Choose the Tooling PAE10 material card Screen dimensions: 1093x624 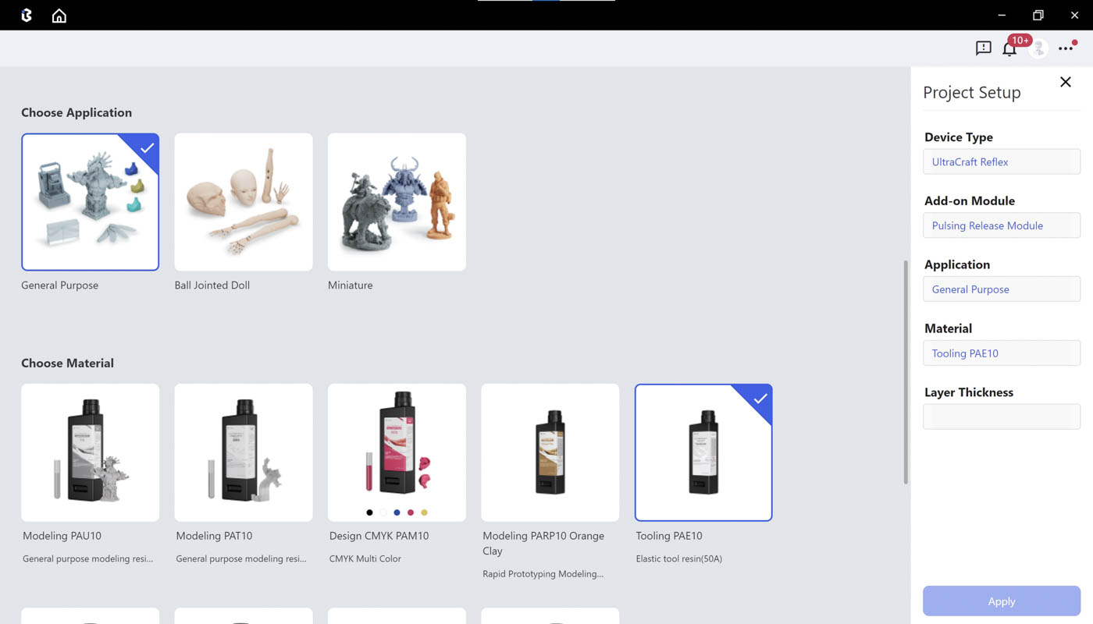coord(703,452)
